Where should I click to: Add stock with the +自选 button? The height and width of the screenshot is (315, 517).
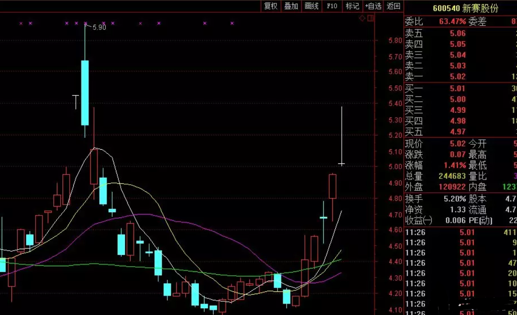373,6
